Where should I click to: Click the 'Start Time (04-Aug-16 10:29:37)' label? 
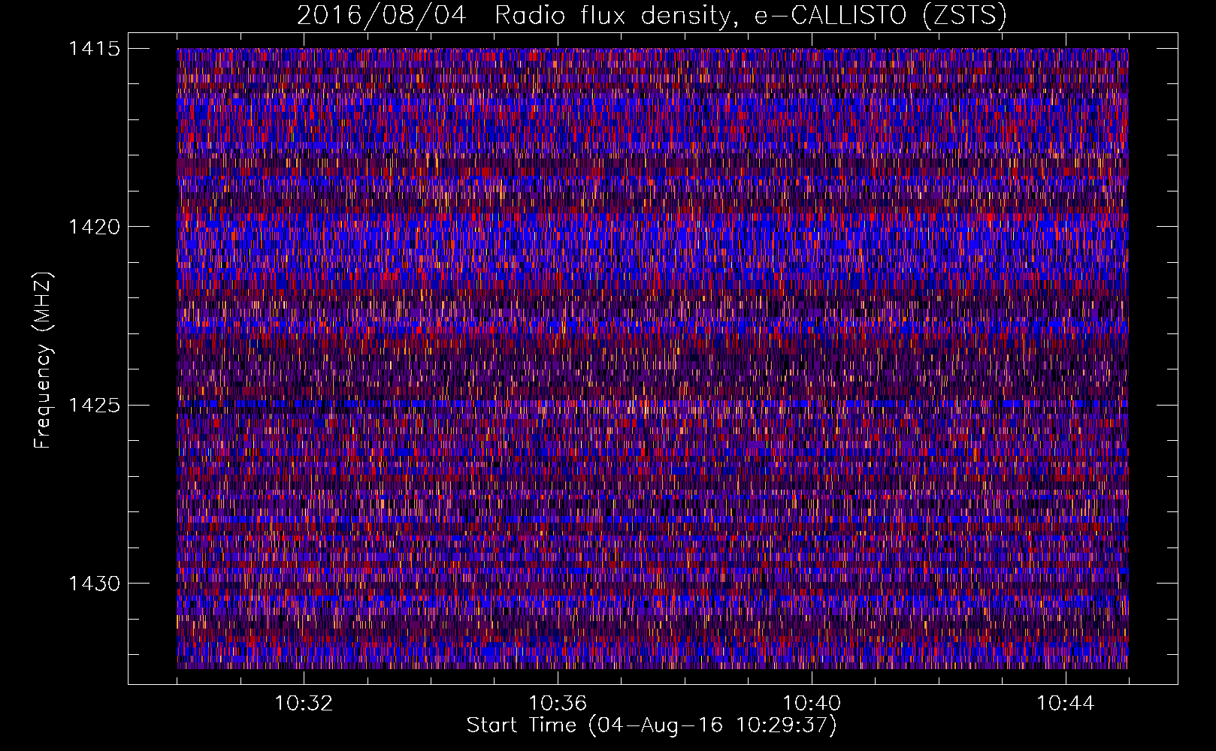point(652,725)
